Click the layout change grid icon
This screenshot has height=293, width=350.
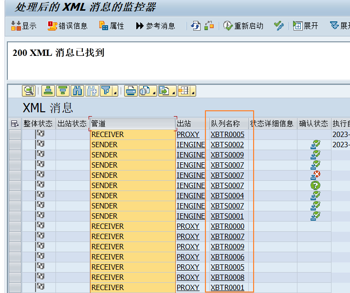click(184, 91)
